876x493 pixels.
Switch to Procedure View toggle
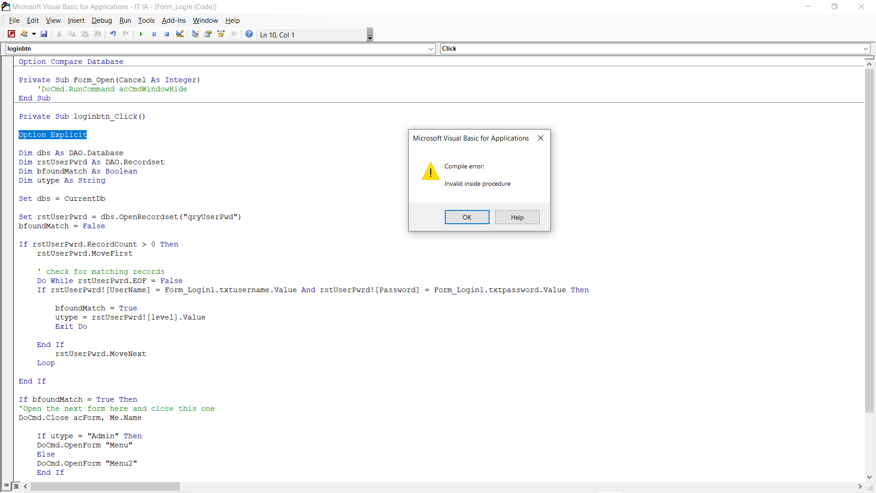[6, 486]
